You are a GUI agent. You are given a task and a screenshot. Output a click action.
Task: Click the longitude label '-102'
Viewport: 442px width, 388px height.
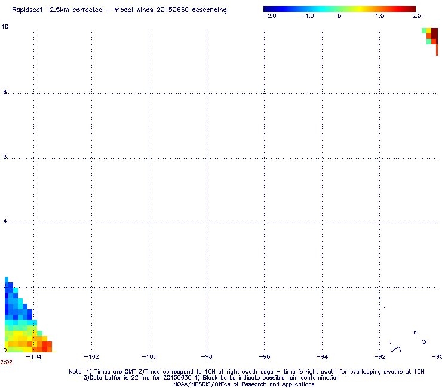pyautogui.click(x=91, y=357)
